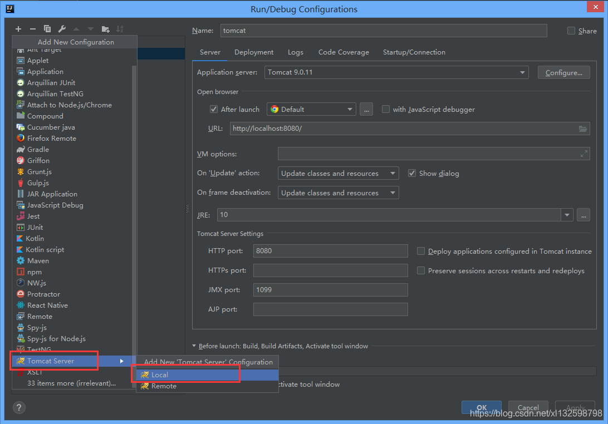Image resolution: width=608 pixels, height=424 pixels.
Task: Click the plus Add configuration icon
Action: [18, 29]
